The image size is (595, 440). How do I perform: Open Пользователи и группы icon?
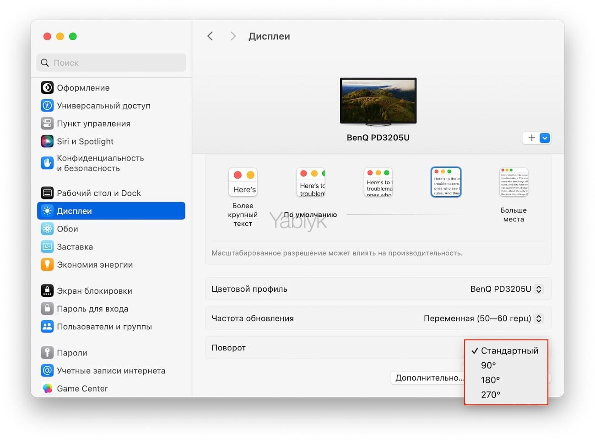coord(47,327)
